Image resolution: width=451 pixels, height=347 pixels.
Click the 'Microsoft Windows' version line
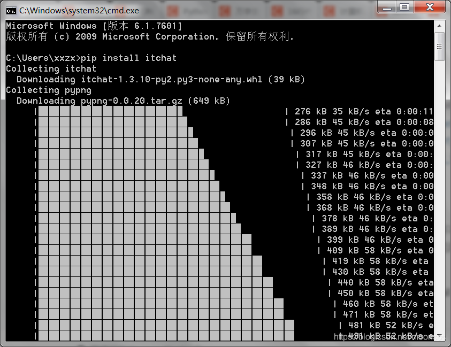tap(94, 26)
